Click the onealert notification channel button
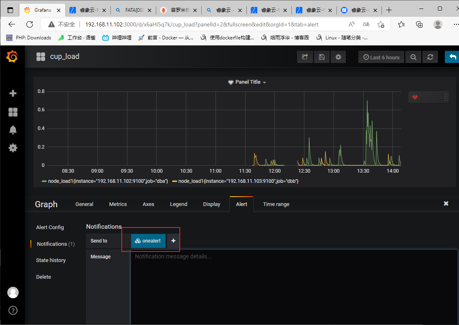 click(x=148, y=240)
